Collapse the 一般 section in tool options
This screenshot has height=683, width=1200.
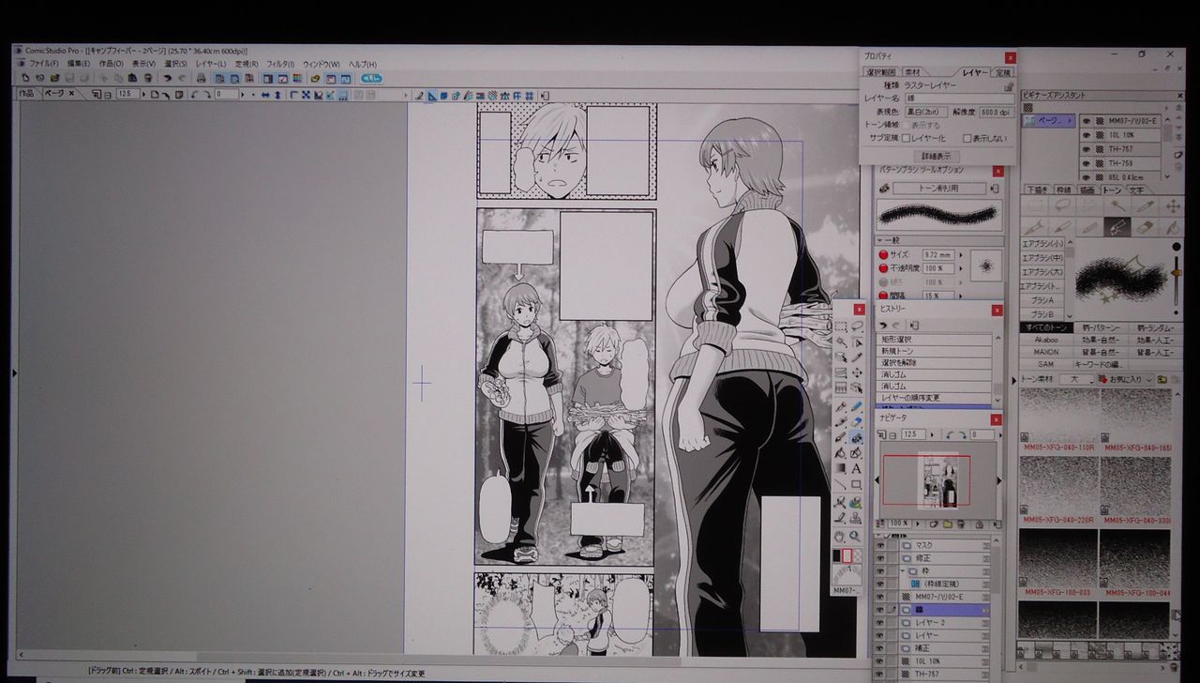pos(880,241)
